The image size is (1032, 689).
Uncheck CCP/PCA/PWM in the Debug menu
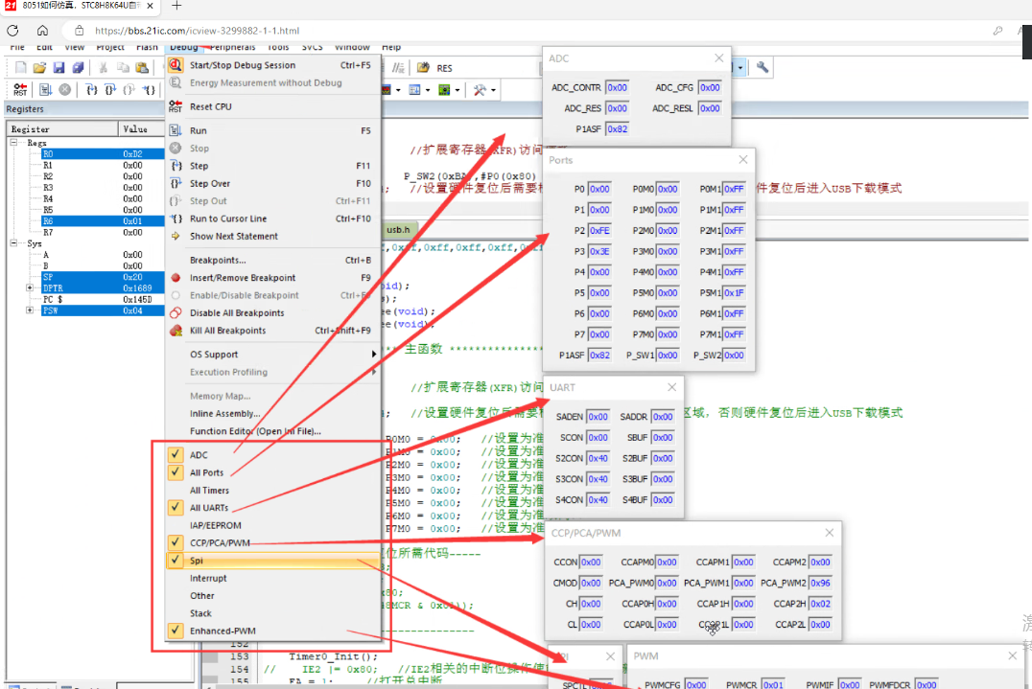(x=176, y=542)
